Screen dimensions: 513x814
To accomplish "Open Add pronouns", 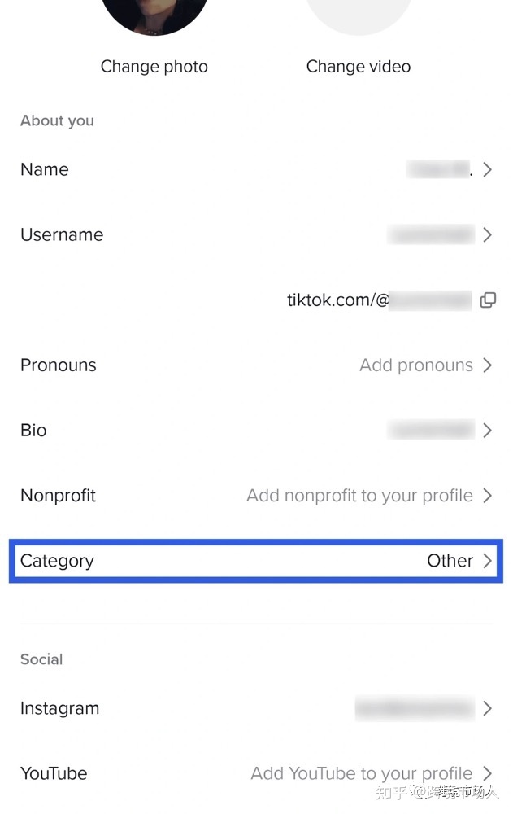I will tap(416, 365).
